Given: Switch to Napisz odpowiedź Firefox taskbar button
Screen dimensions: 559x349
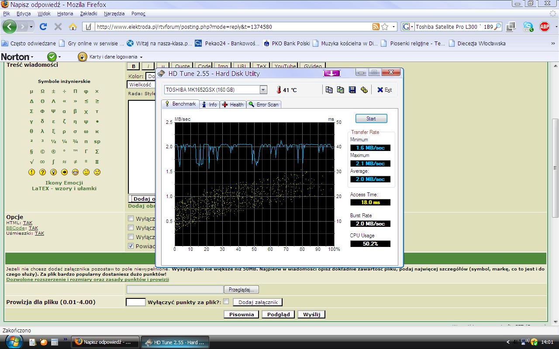Looking at the screenshot, I should coord(106,342).
